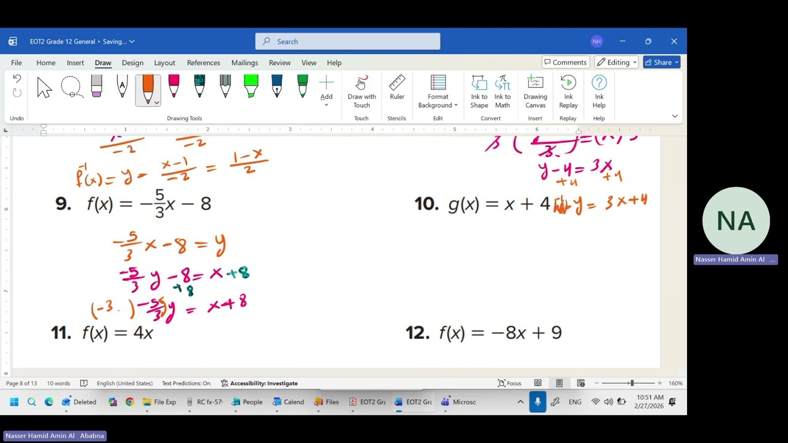This screenshot has height=443, width=788.
Task: Toggle the Ruler stencil
Action: click(x=397, y=87)
